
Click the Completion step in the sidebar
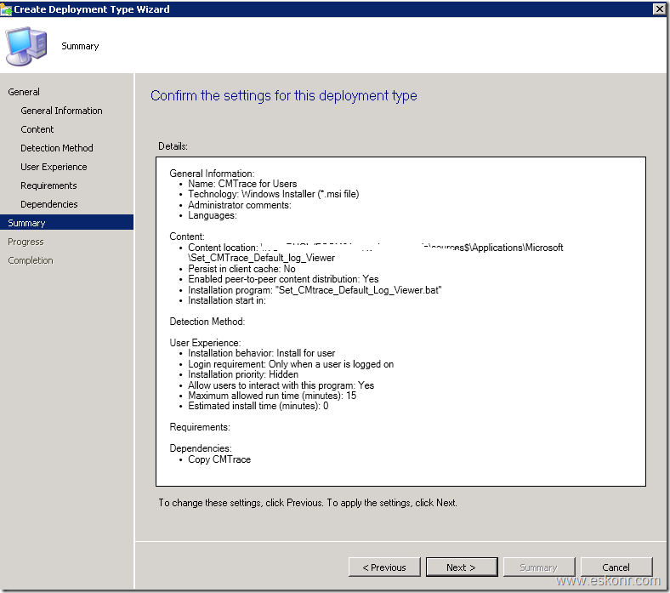30,260
